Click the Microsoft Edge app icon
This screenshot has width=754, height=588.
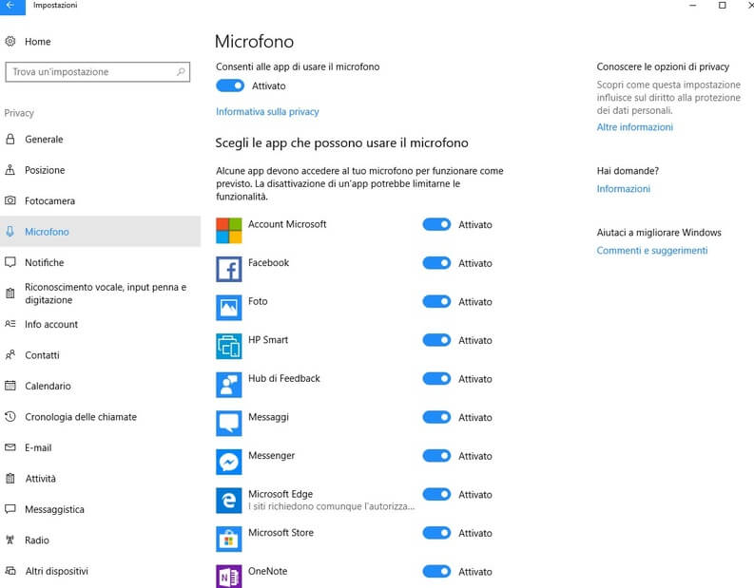coord(229,500)
